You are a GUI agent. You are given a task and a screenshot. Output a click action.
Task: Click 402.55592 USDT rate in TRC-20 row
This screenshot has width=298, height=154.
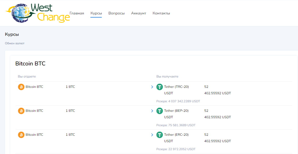[217, 93]
